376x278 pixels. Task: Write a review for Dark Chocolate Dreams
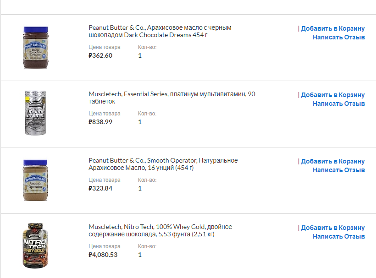(x=339, y=37)
